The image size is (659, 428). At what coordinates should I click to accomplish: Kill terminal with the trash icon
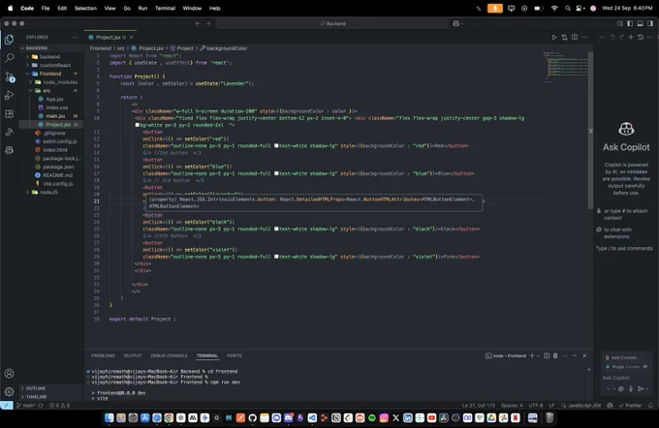[x=555, y=355]
